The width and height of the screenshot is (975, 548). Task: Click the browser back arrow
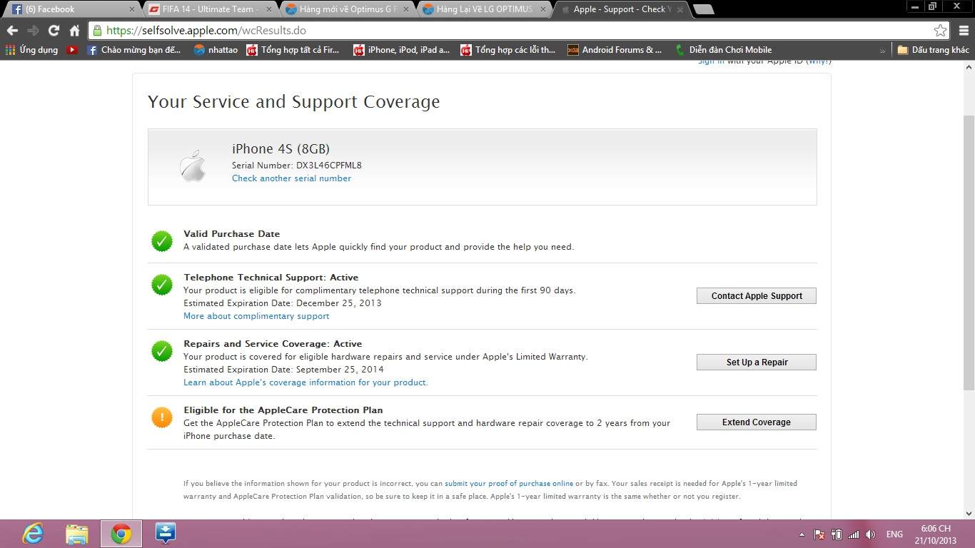point(12,31)
